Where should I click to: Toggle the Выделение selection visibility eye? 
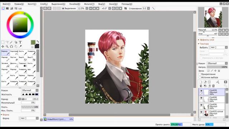pyautogui.click(x=63, y=8)
